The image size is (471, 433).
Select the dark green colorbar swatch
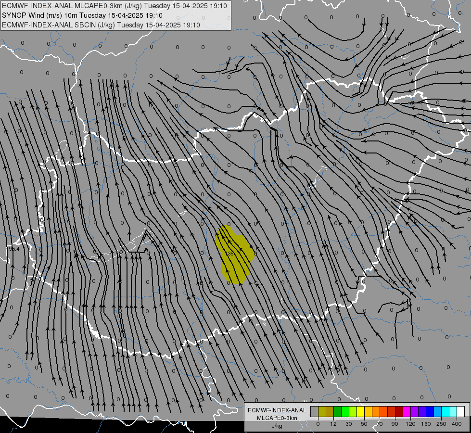[x=338, y=411]
